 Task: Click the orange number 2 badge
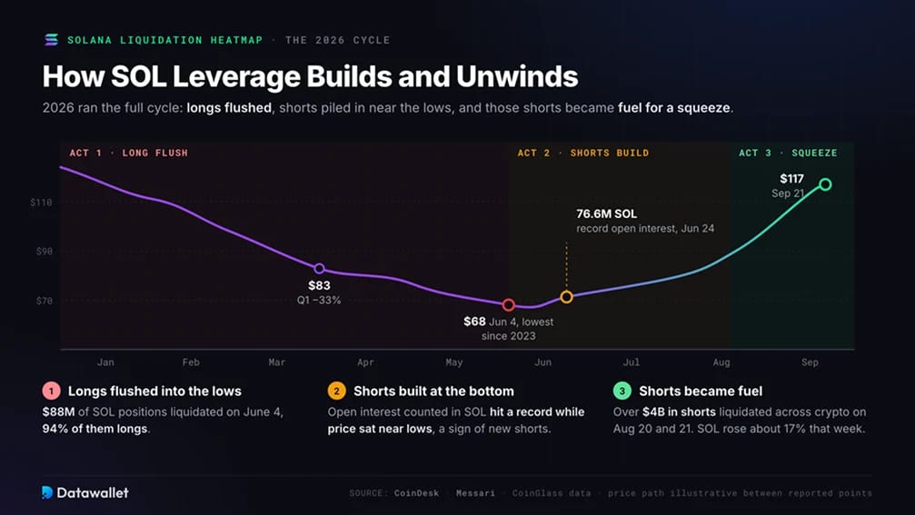tap(337, 391)
